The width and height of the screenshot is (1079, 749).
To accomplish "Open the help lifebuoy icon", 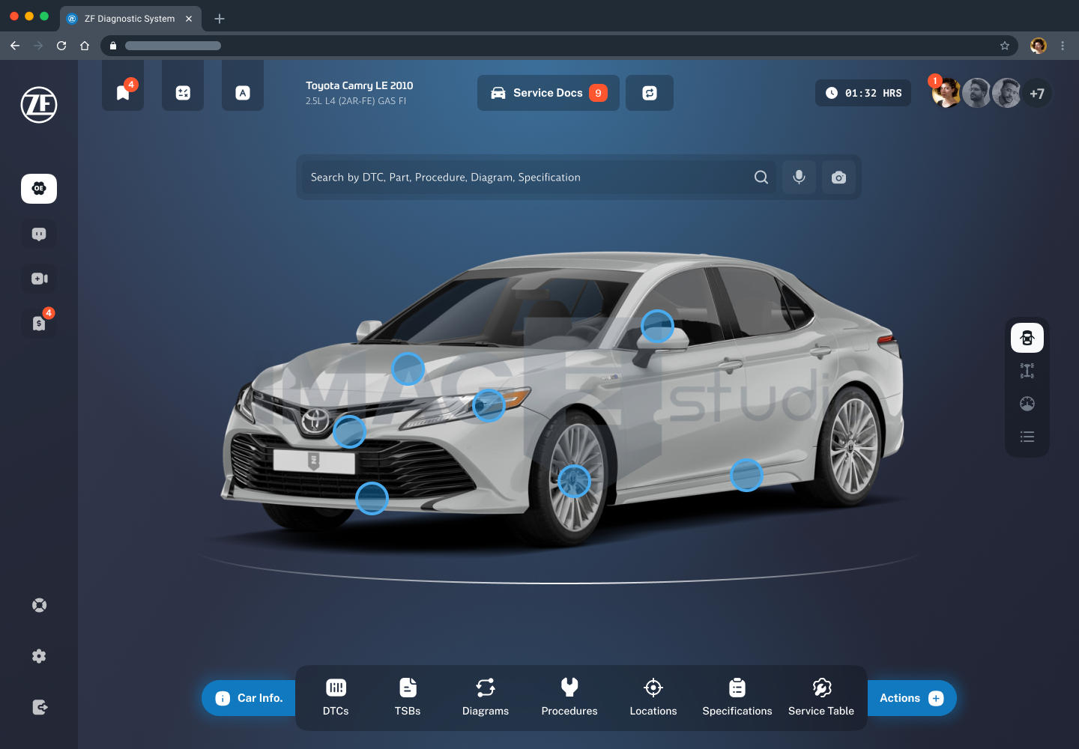I will [39, 605].
